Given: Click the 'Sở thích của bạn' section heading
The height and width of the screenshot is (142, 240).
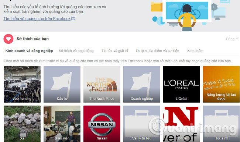Looking at the screenshot, I should click(x=32, y=39).
